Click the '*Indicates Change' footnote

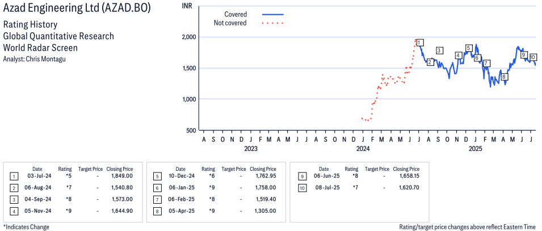click(x=26, y=227)
